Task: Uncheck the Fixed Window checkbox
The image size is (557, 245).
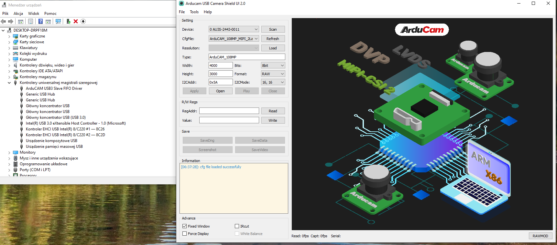Action: pos(185,226)
